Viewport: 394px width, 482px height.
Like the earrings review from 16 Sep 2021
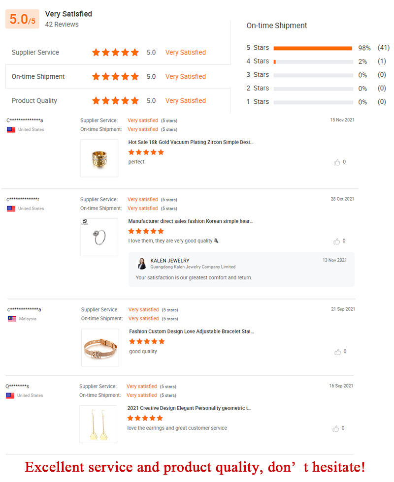pyautogui.click(x=336, y=428)
